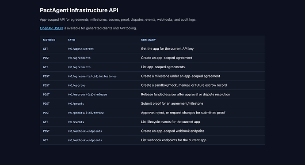Select the PATH column header

coord(71,40)
